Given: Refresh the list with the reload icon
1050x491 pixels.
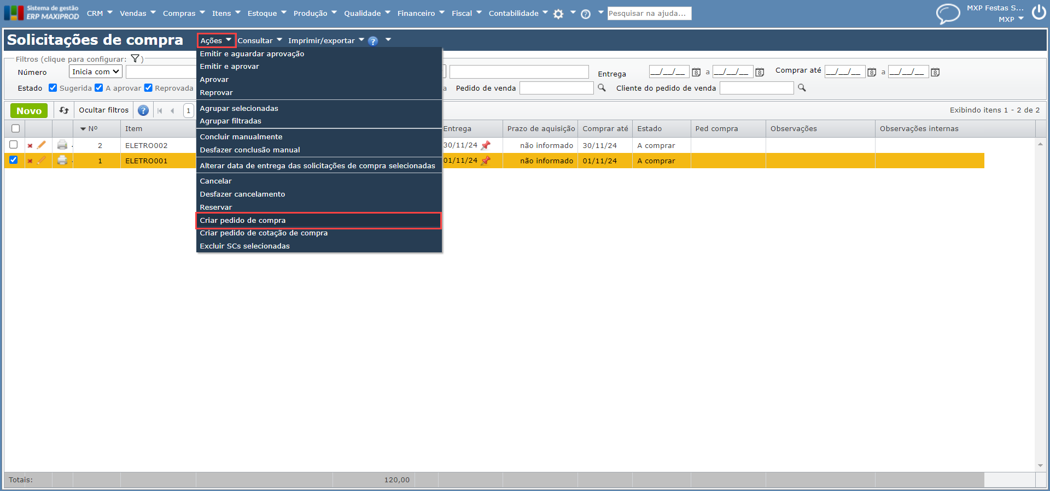Looking at the screenshot, I should [x=64, y=110].
